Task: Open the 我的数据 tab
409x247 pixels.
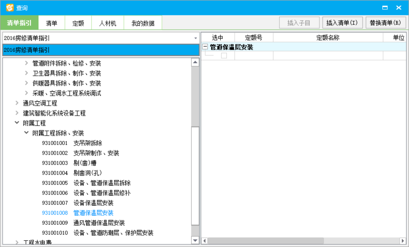Action: (143, 23)
